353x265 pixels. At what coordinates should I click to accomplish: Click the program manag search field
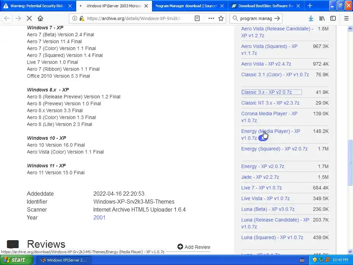[x=256, y=19]
